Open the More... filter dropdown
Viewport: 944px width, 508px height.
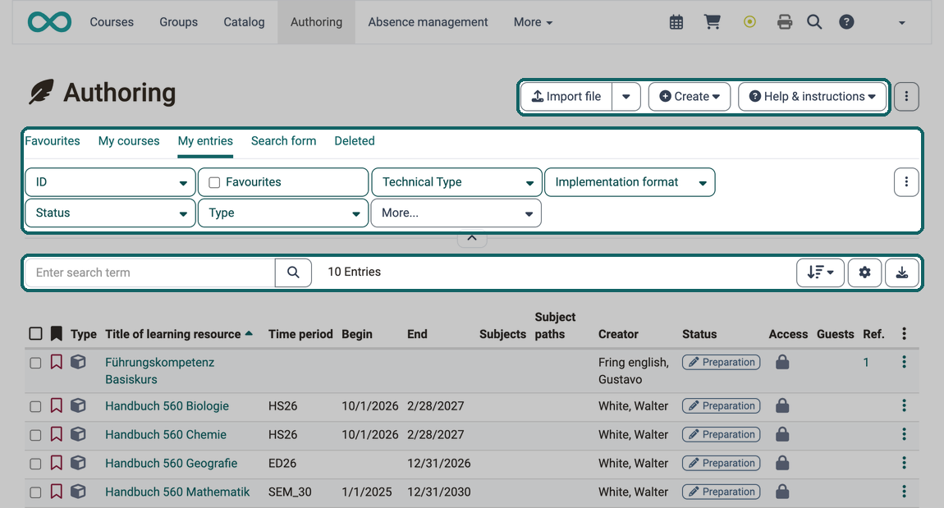456,213
